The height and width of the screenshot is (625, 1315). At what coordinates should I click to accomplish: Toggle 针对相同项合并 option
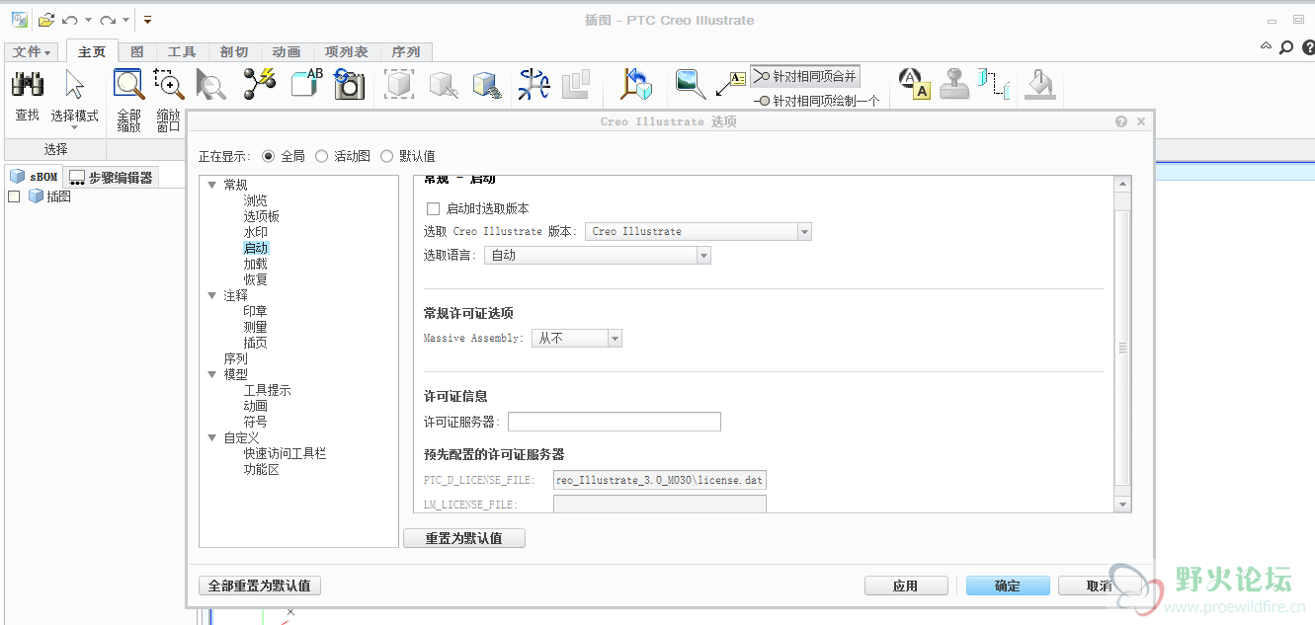(805, 76)
